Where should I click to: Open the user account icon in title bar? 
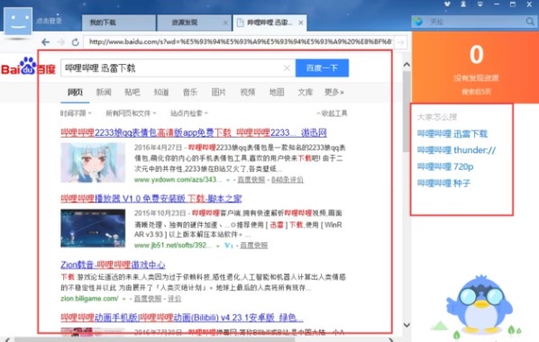click(x=463, y=4)
